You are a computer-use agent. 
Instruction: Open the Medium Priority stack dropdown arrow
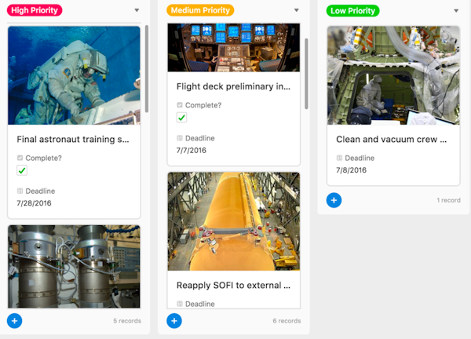(297, 10)
